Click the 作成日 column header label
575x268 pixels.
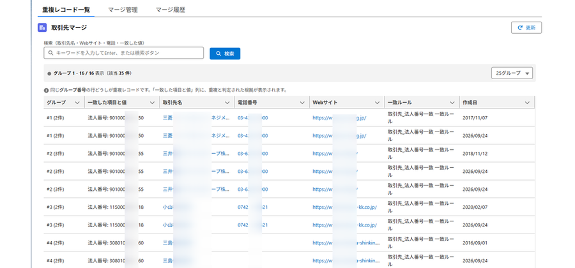(x=470, y=103)
